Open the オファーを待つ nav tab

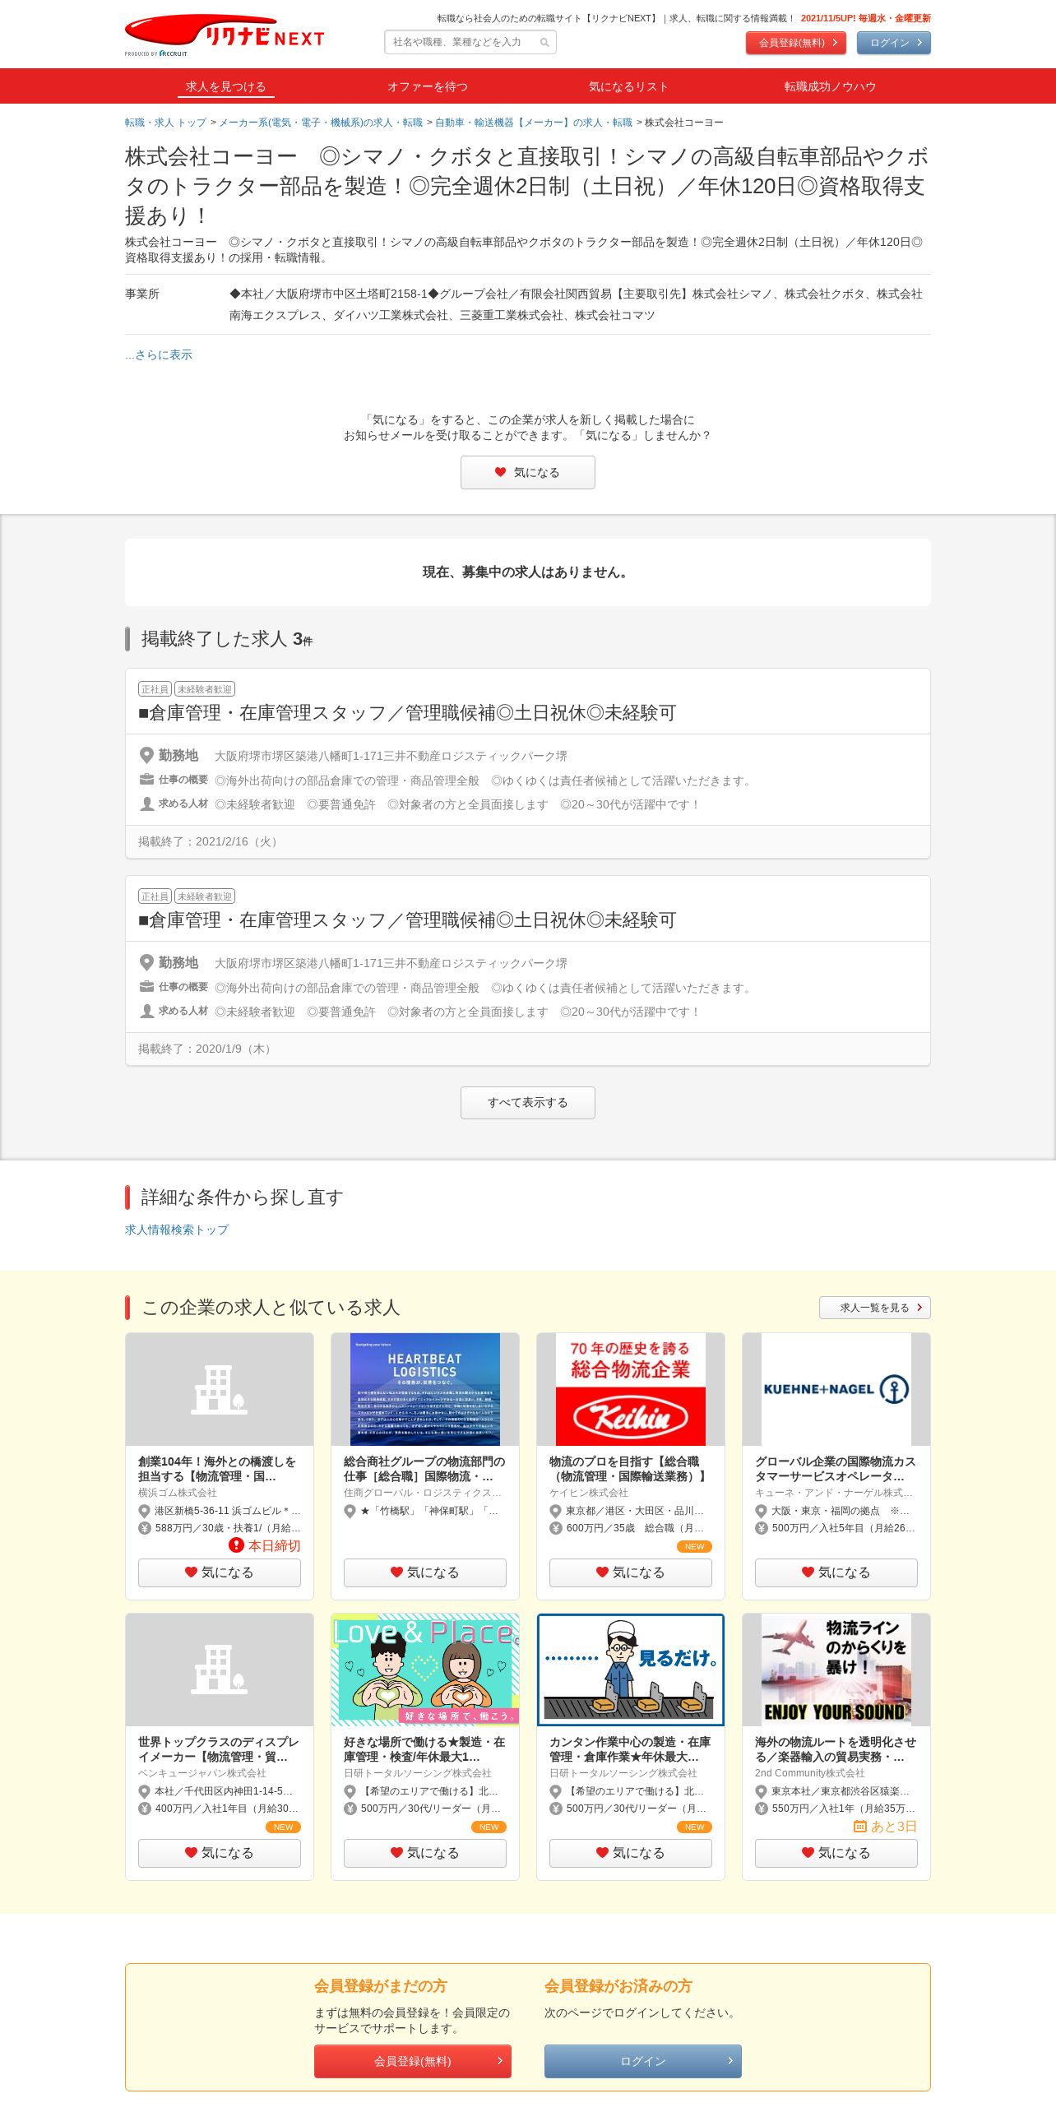tap(428, 86)
